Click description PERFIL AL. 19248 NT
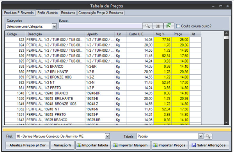The image size is (234, 152). click(55, 109)
